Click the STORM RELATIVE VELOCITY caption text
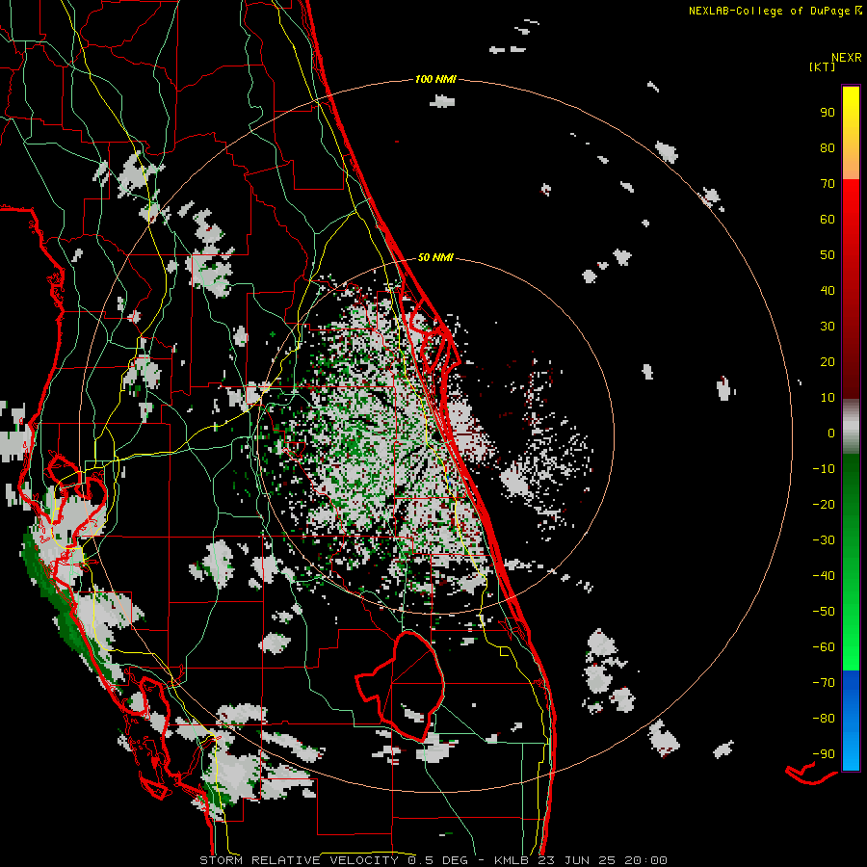This screenshot has width=867, height=867. [299, 860]
